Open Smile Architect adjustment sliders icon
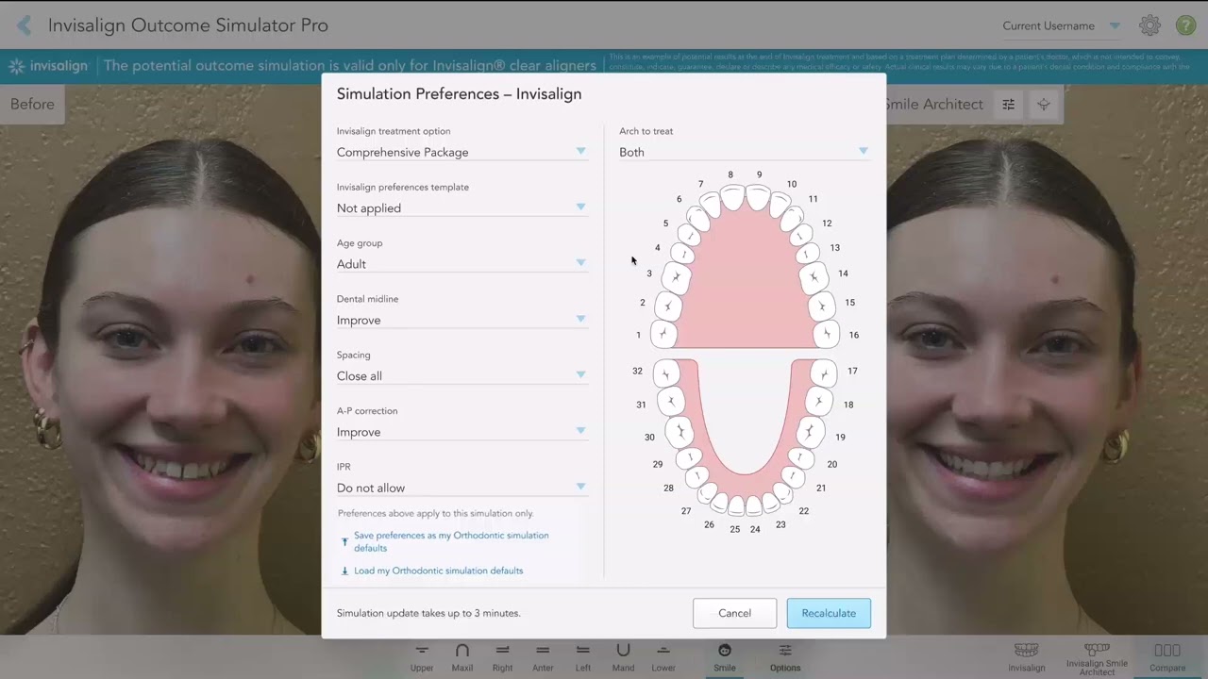The image size is (1208, 679). click(1008, 105)
